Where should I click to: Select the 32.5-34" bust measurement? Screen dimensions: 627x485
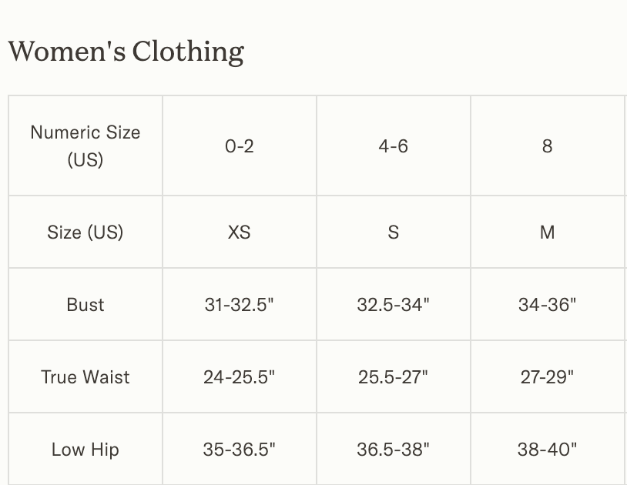pyautogui.click(x=394, y=304)
